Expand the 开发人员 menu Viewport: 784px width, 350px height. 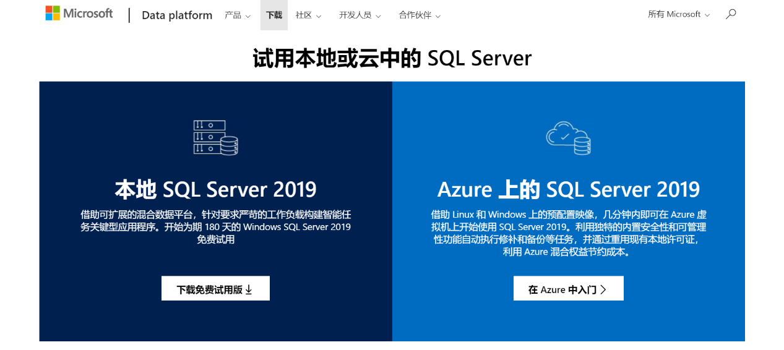tap(360, 15)
